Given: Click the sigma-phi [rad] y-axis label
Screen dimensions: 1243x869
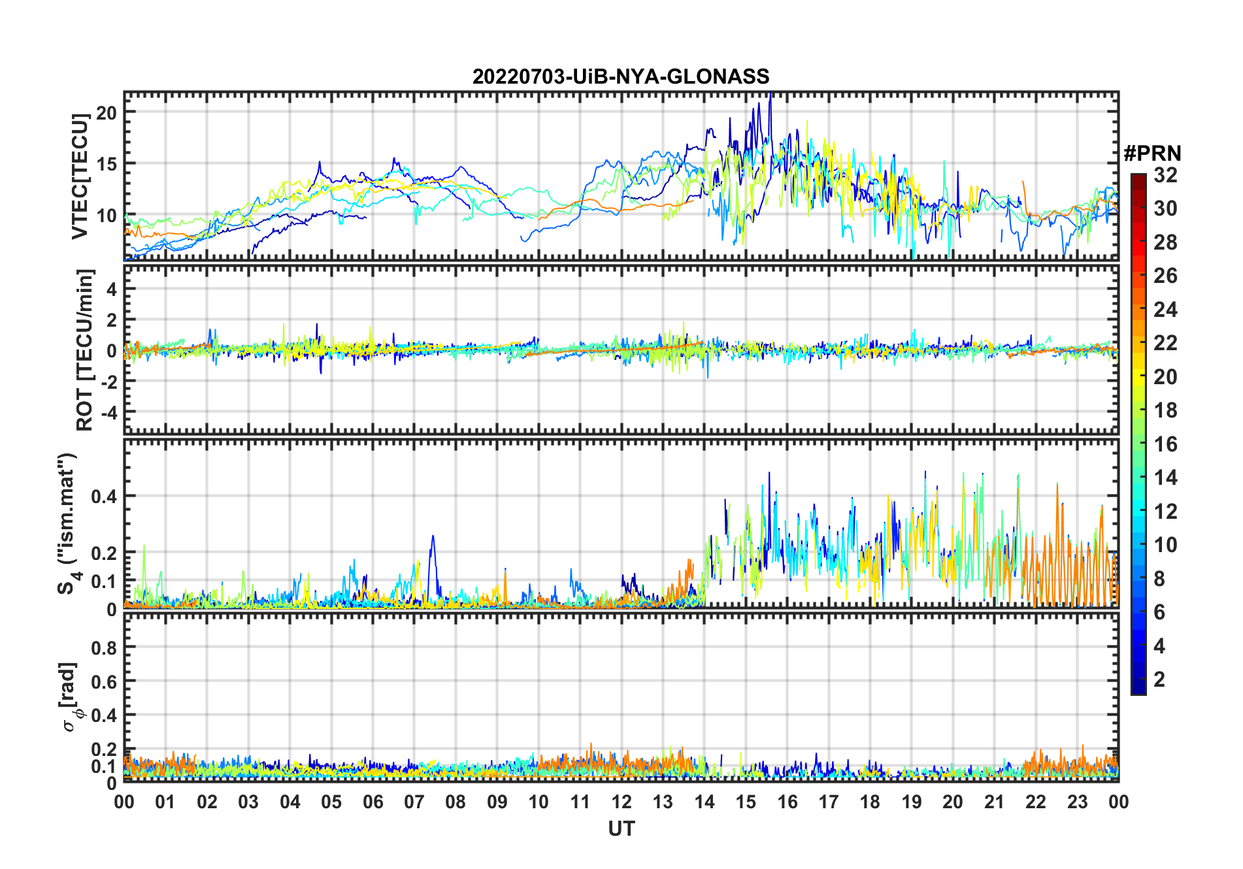Looking at the screenshot, I should pyautogui.click(x=70, y=697).
